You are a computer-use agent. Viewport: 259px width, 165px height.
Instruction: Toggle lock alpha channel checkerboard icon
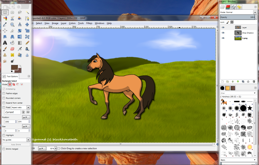(x=232, y=22)
